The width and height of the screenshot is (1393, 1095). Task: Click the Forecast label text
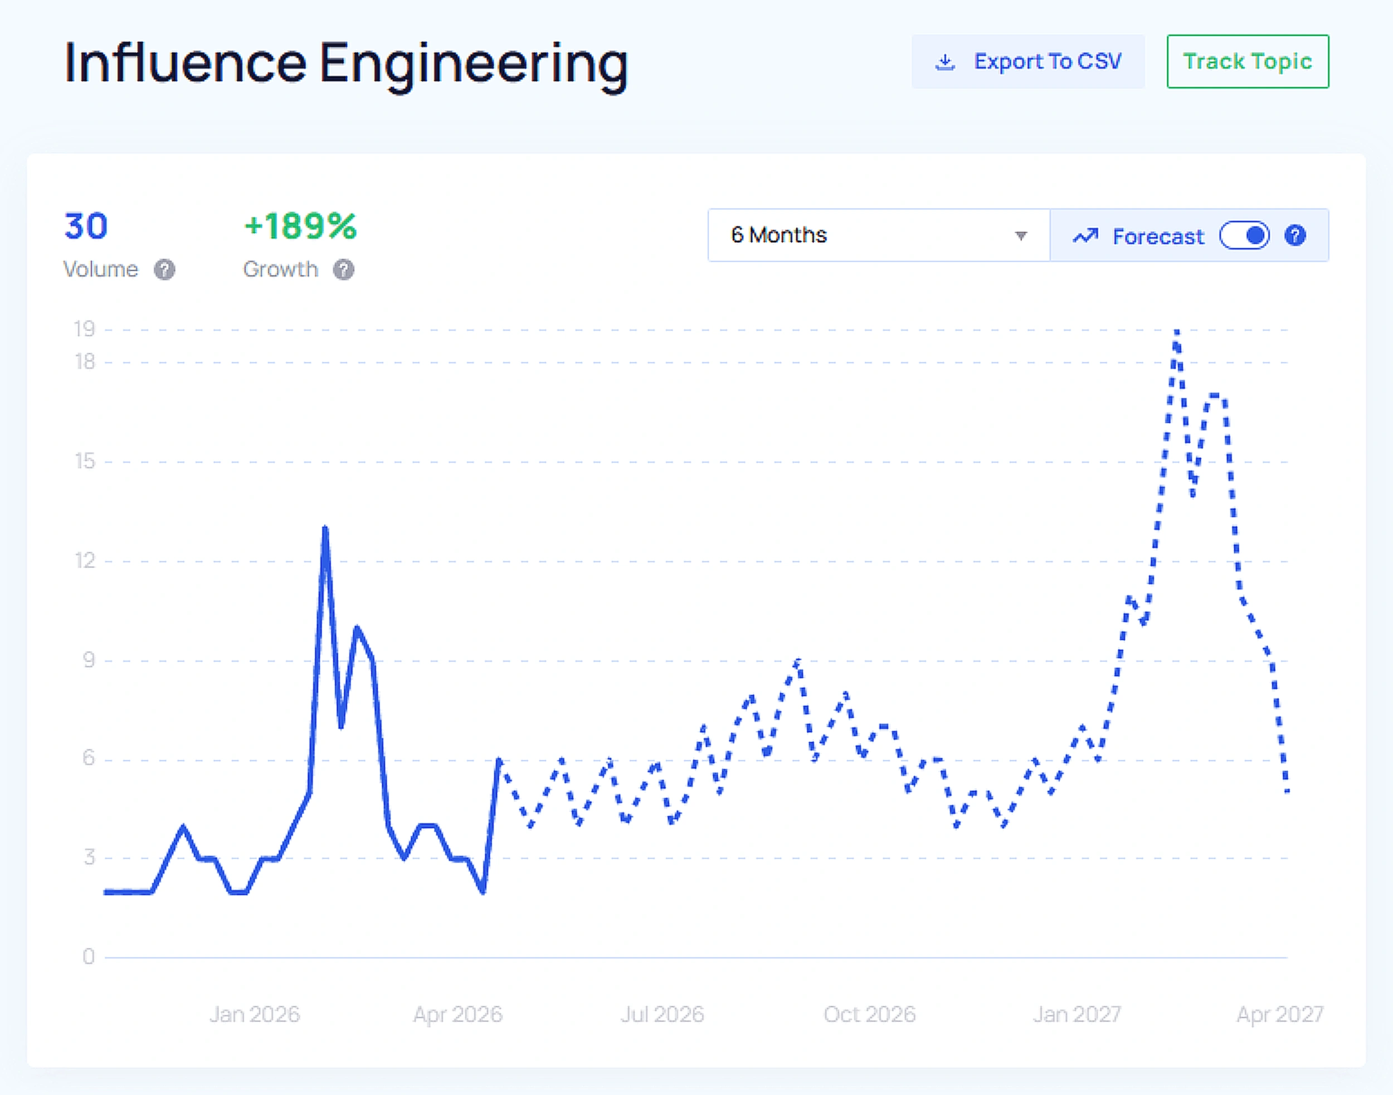[1158, 237]
